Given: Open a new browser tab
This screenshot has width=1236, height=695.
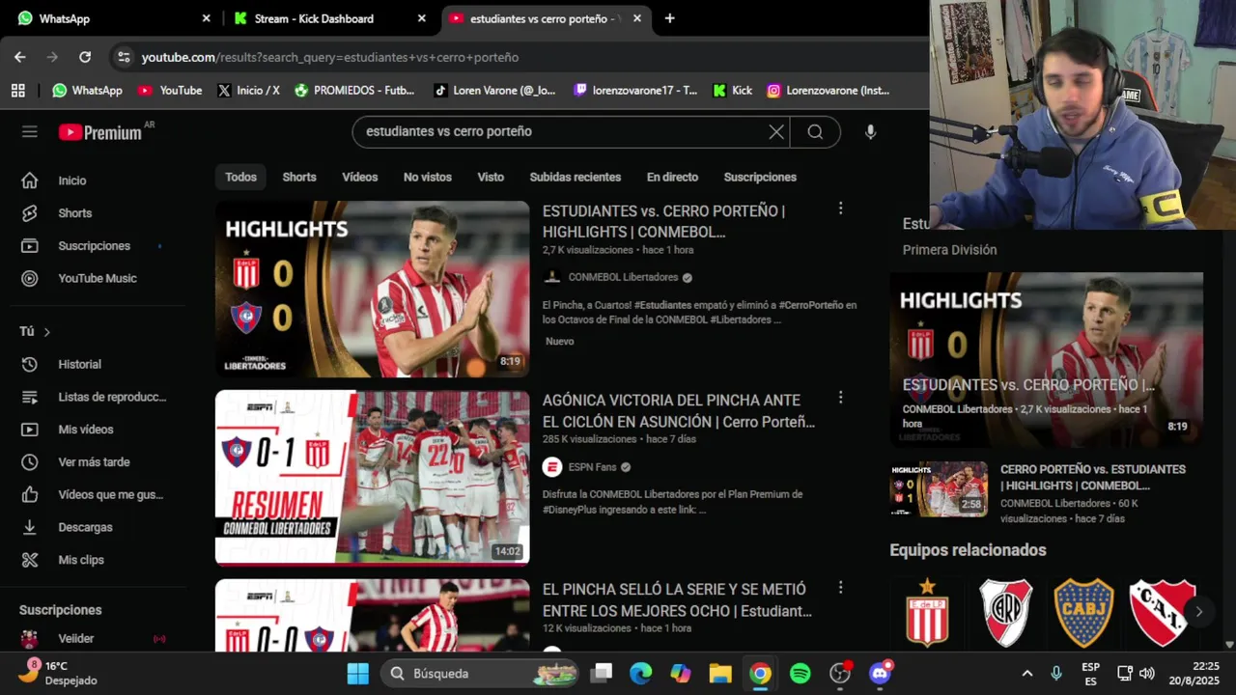Looking at the screenshot, I should pos(669,18).
